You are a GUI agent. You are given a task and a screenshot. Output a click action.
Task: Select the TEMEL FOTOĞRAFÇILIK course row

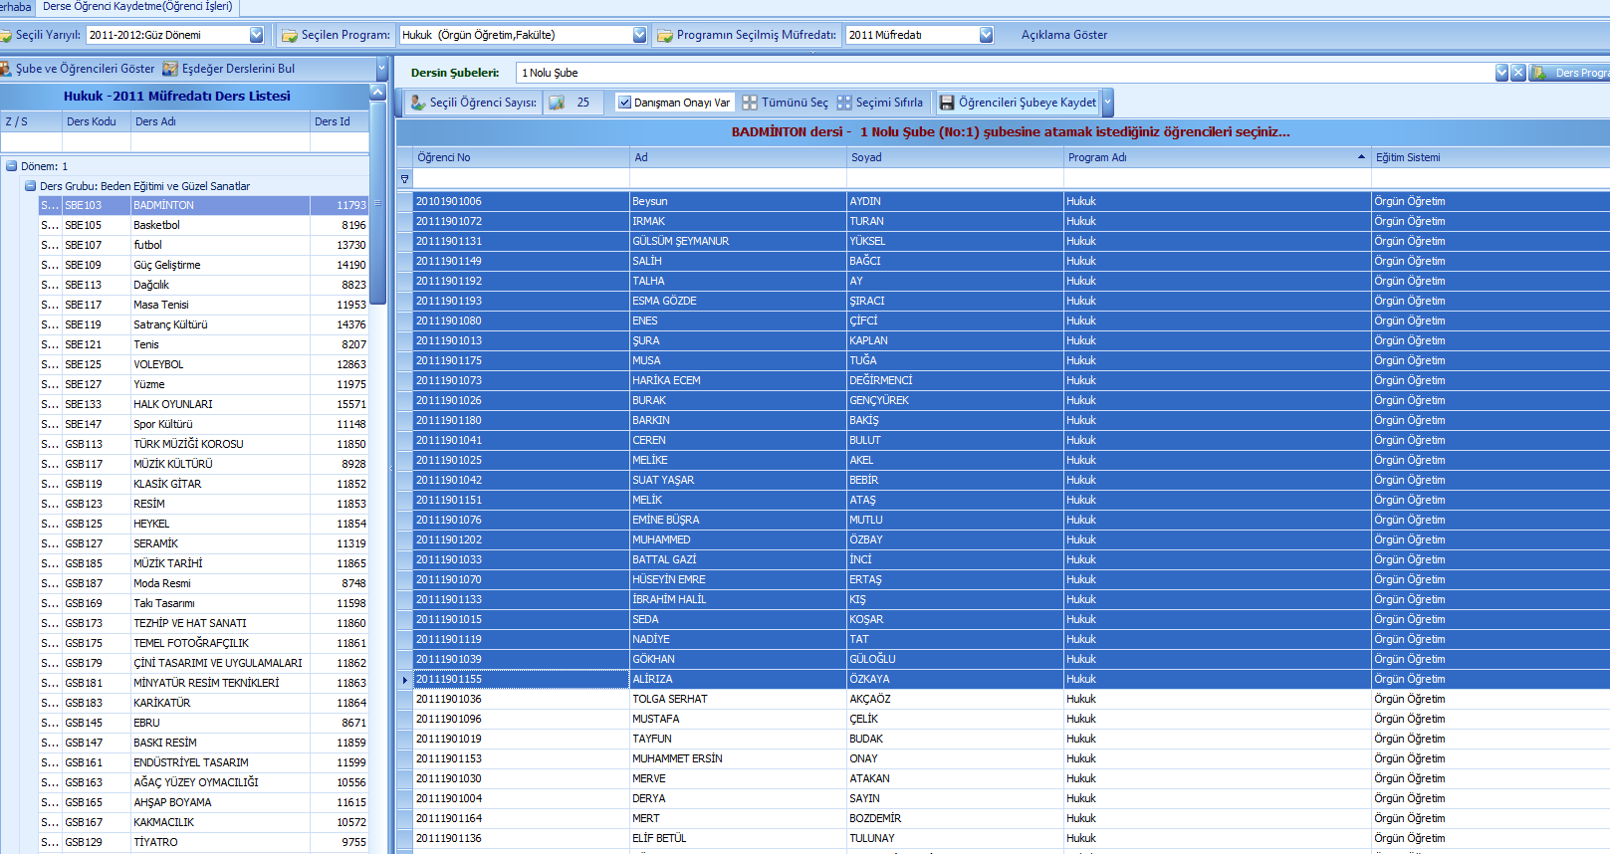click(204, 643)
